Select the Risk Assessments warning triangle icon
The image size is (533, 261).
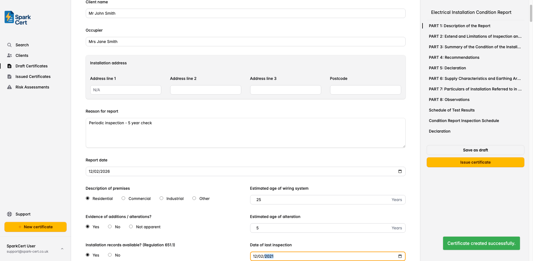9,87
